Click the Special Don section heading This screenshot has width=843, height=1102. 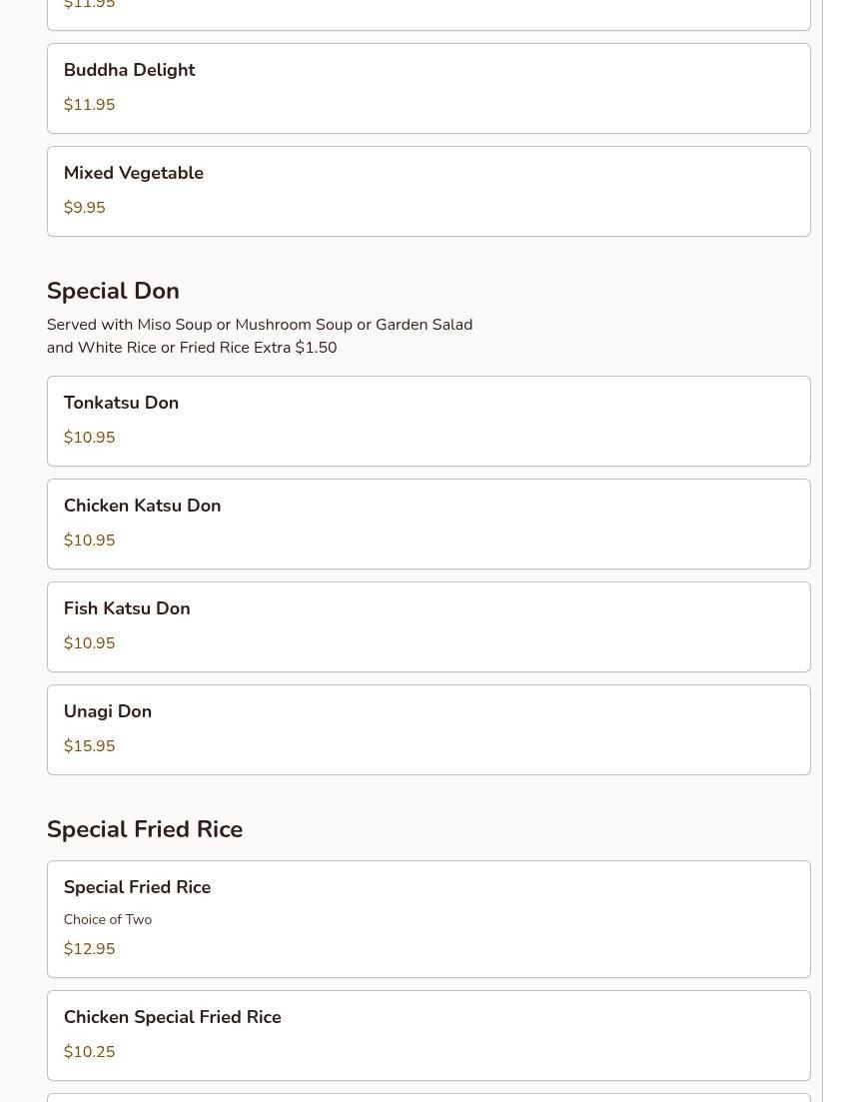[x=113, y=291]
